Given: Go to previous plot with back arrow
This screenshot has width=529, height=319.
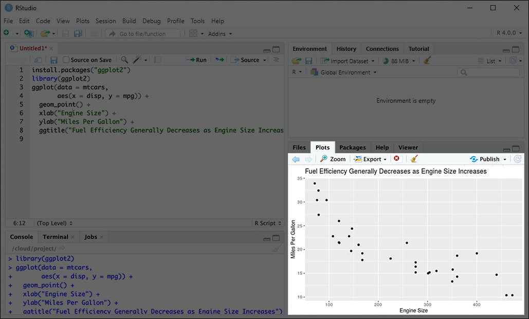Looking at the screenshot, I should tap(296, 159).
